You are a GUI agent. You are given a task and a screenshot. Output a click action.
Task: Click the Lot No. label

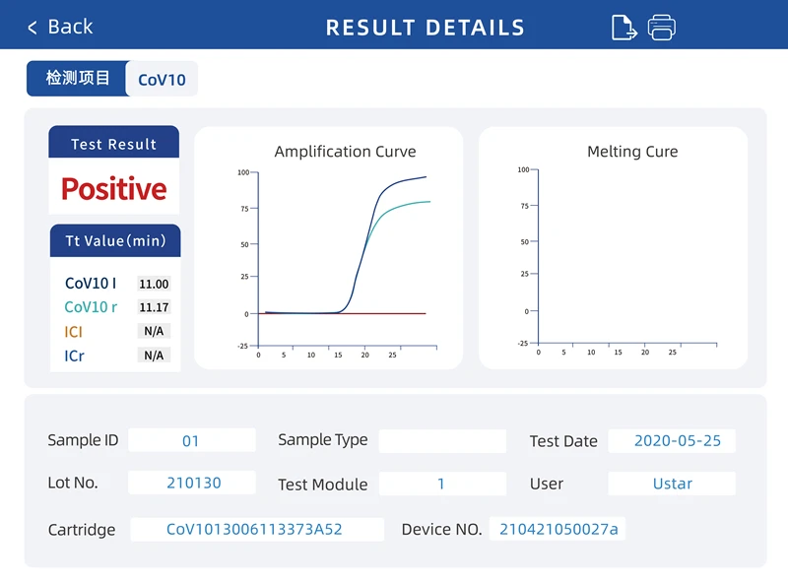point(73,483)
